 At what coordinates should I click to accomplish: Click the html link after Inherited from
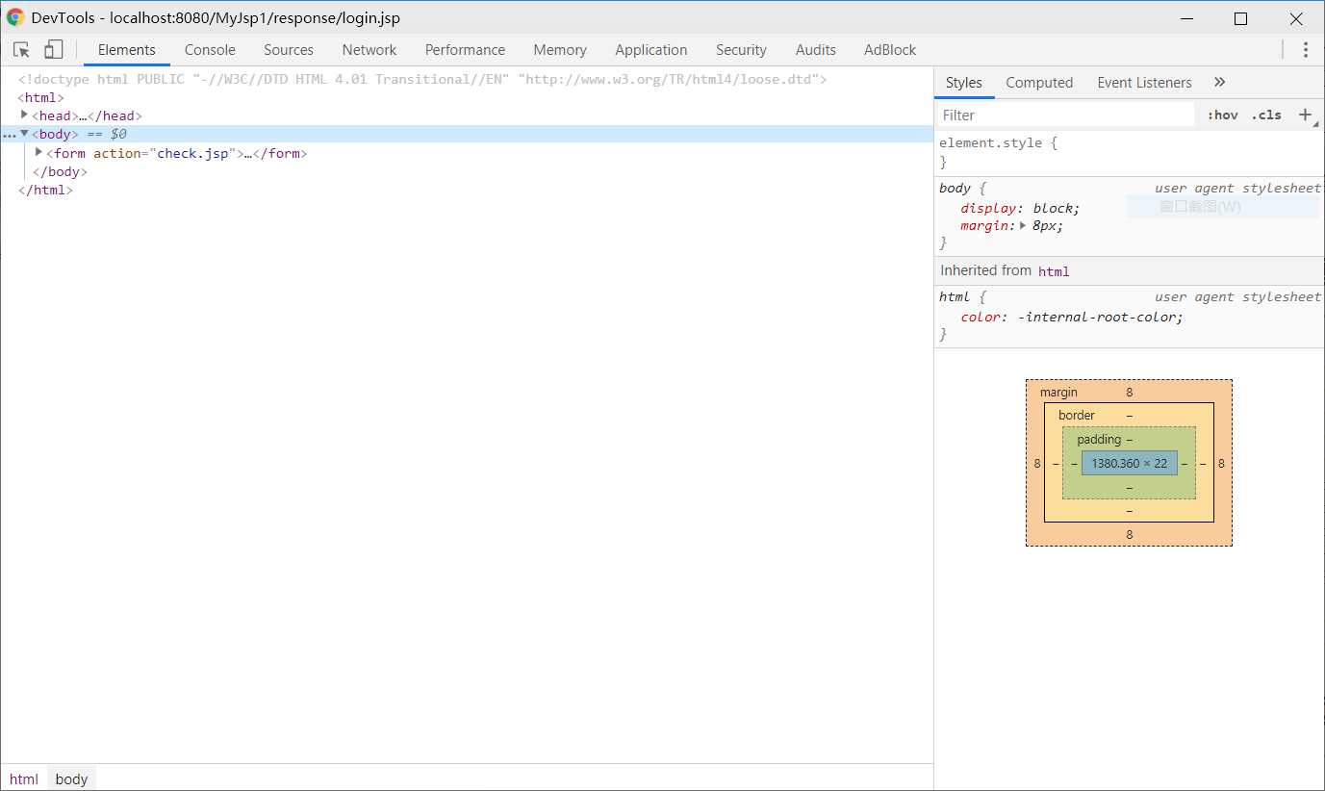(x=1054, y=271)
